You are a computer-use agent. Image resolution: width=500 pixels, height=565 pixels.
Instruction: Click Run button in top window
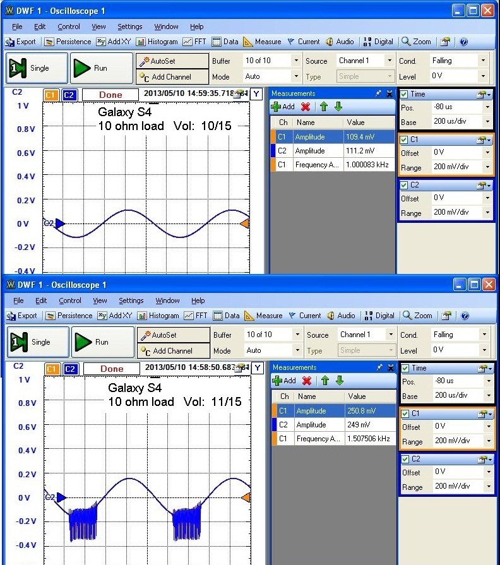pyautogui.click(x=101, y=68)
